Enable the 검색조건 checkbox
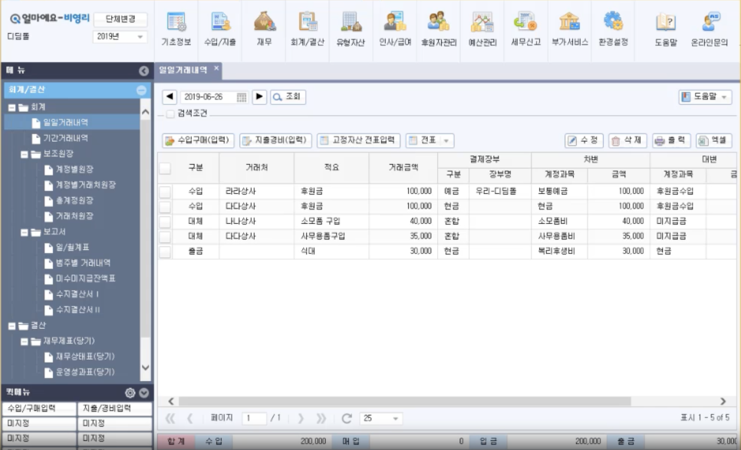Viewport: 741px width, 450px height. pos(170,113)
